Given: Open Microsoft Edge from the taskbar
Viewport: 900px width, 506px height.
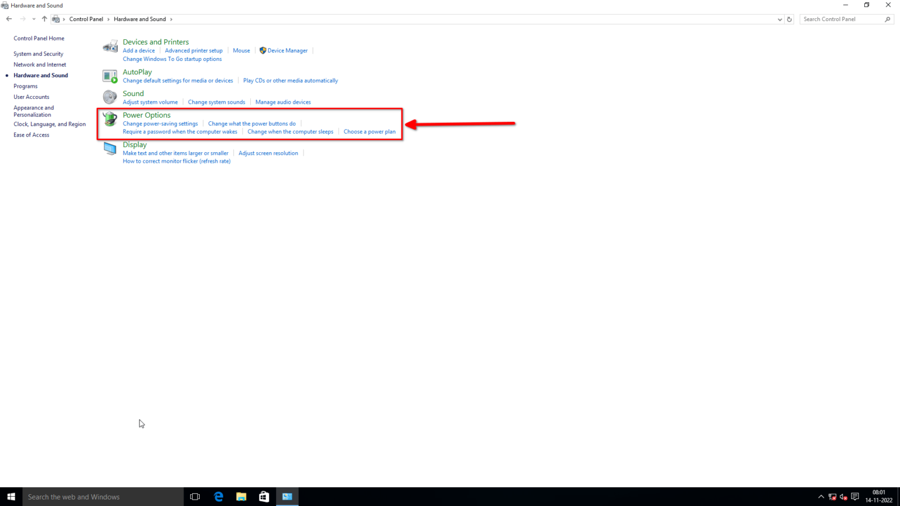Looking at the screenshot, I should point(219,497).
